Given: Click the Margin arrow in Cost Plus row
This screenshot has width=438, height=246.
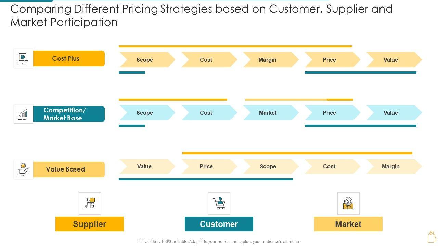Looking at the screenshot, I should click(x=268, y=60).
